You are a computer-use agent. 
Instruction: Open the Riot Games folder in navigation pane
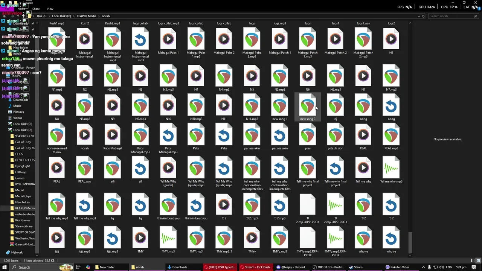[x=23, y=220]
